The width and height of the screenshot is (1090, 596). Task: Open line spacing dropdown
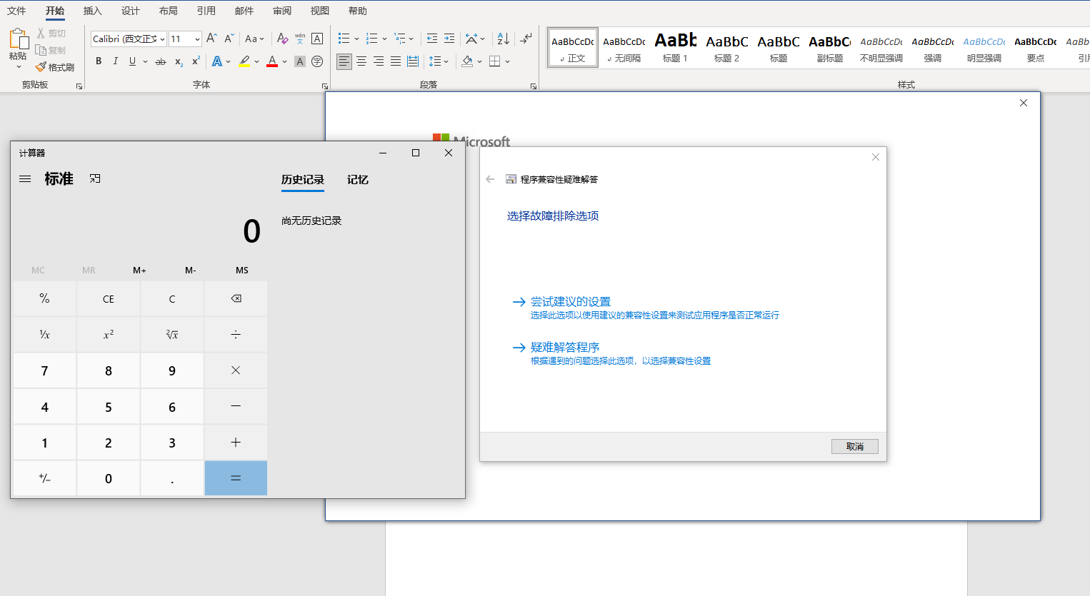[x=439, y=61]
